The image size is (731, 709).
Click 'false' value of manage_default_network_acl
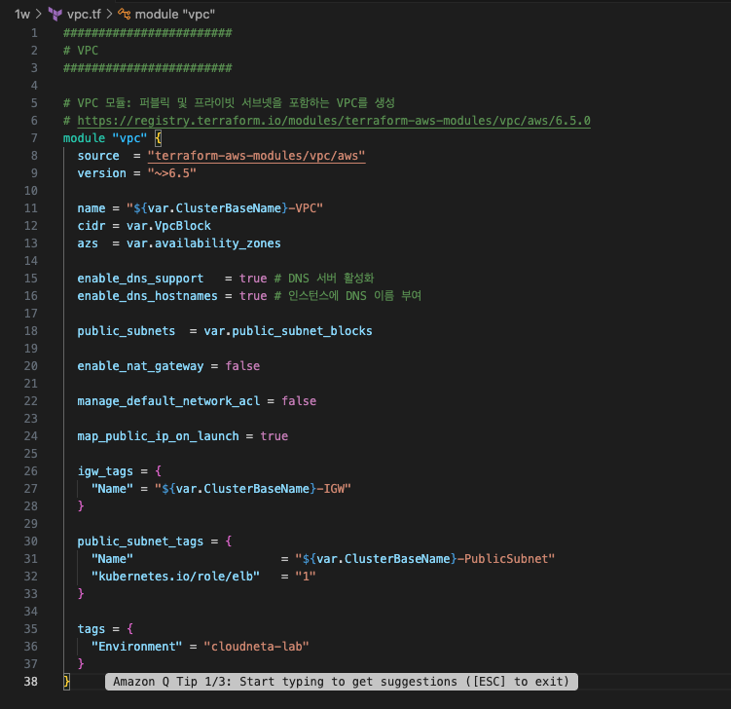click(299, 401)
